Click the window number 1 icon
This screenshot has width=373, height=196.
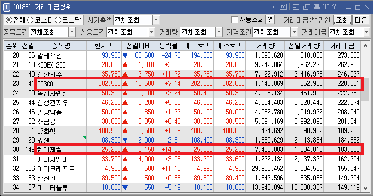click(6, 7)
